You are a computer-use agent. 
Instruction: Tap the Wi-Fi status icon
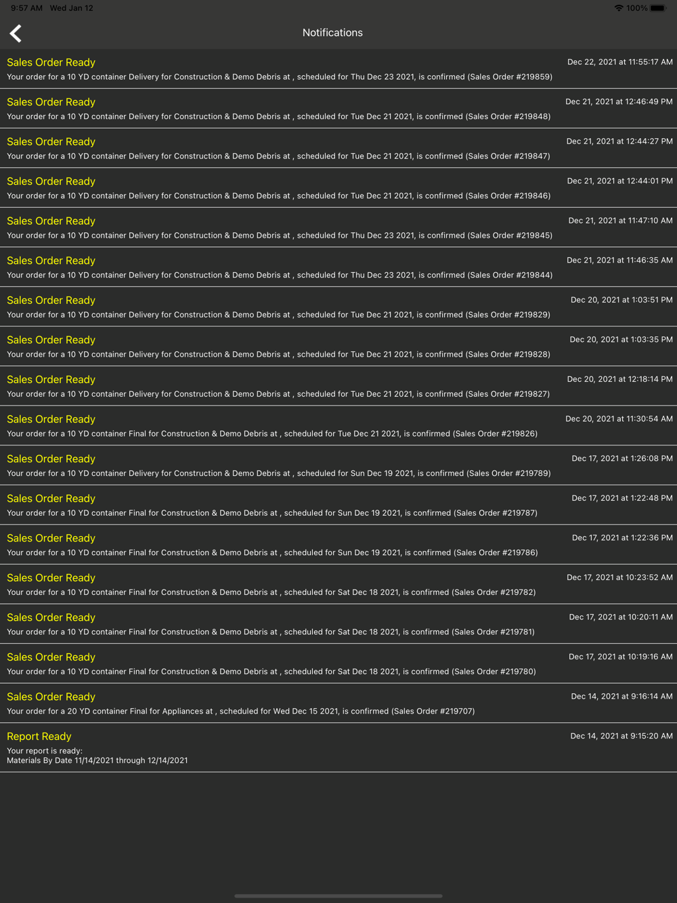[x=618, y=8]
